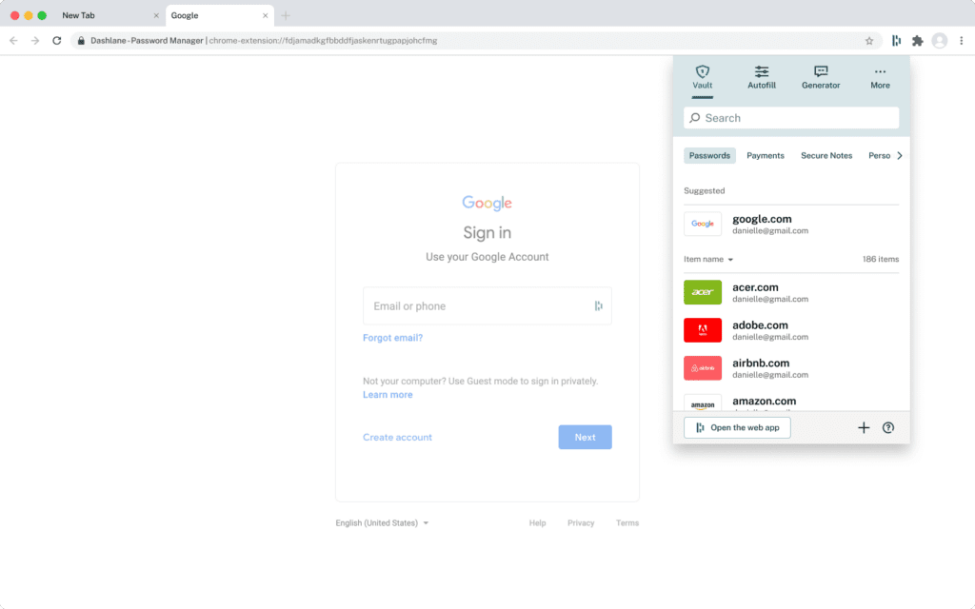
Task: Switch to Dashlane Autofill settings
Action: point(761,78)
